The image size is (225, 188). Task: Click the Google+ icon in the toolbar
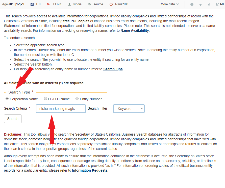(48, 4)
